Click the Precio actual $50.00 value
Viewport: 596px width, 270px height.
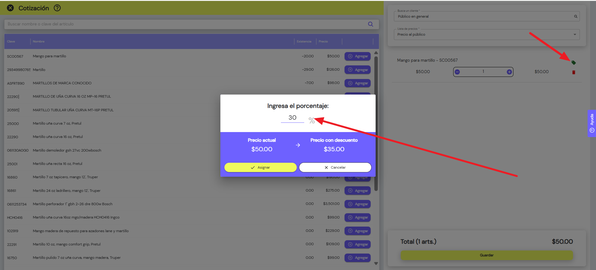point(262,149)
